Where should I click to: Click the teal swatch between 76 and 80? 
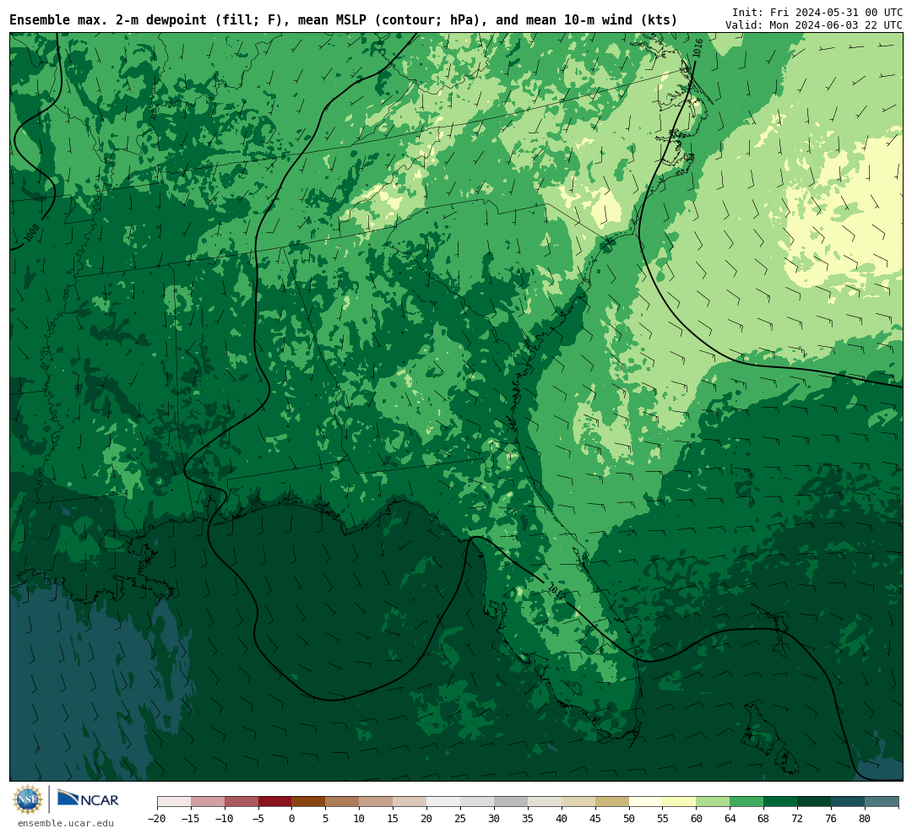tap(848, 802)
